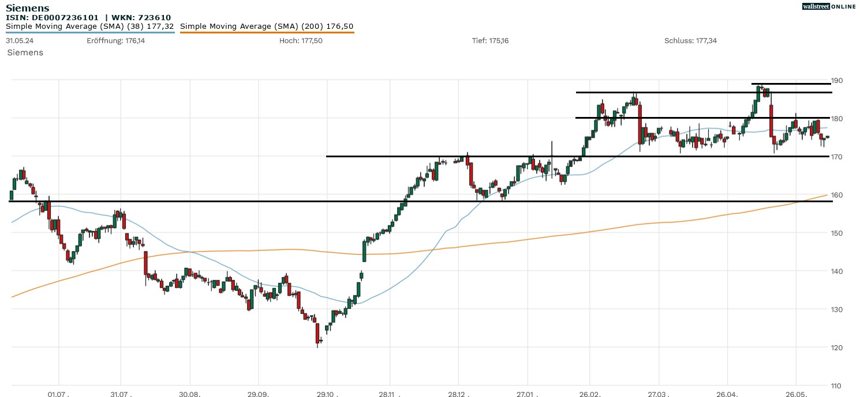Click the horizontal support line at 158
This screenshot has height=397, width=860.
[x=420, y=202]
